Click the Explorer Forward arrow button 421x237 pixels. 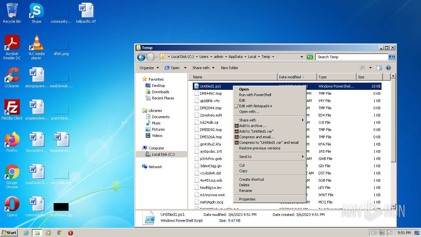[150, 57]
